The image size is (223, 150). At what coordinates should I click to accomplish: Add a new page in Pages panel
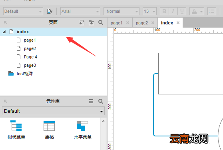(x=82, y=23)
